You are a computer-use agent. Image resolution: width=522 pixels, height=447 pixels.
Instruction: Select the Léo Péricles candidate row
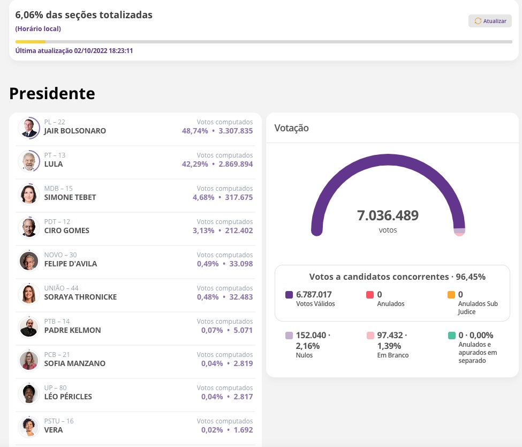(x=135, y=393)
